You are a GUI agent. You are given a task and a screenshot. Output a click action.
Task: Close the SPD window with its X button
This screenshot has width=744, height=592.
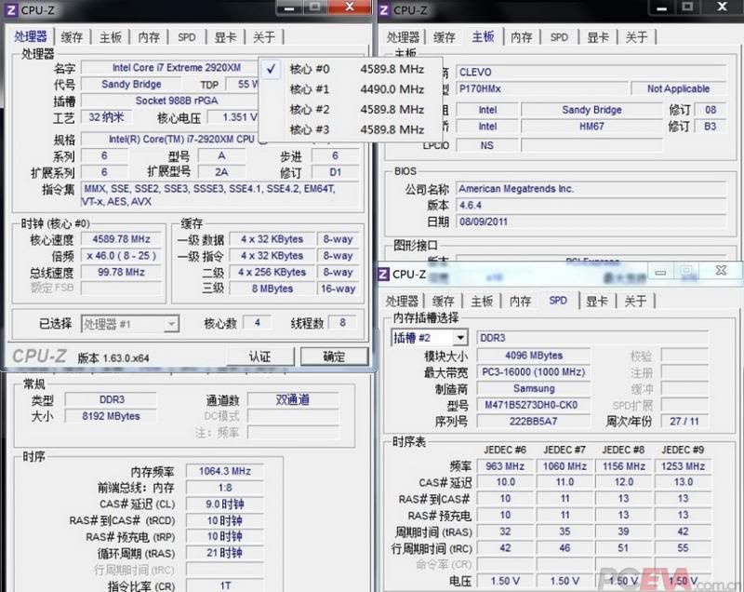click(721, 271)
